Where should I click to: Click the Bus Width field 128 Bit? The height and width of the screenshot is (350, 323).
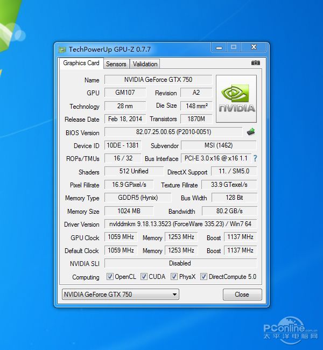click(234, 198)
